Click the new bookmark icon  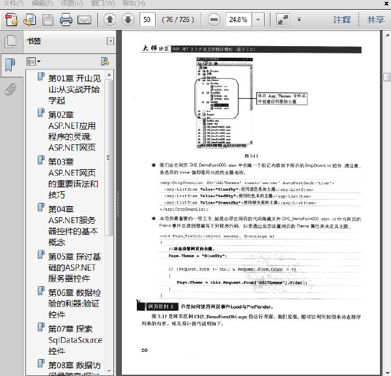[105, 61]
